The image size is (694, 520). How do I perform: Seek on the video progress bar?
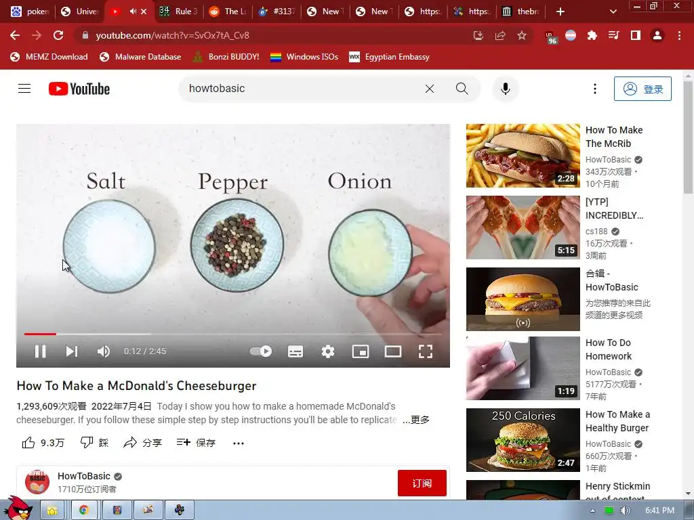[233, 334]
